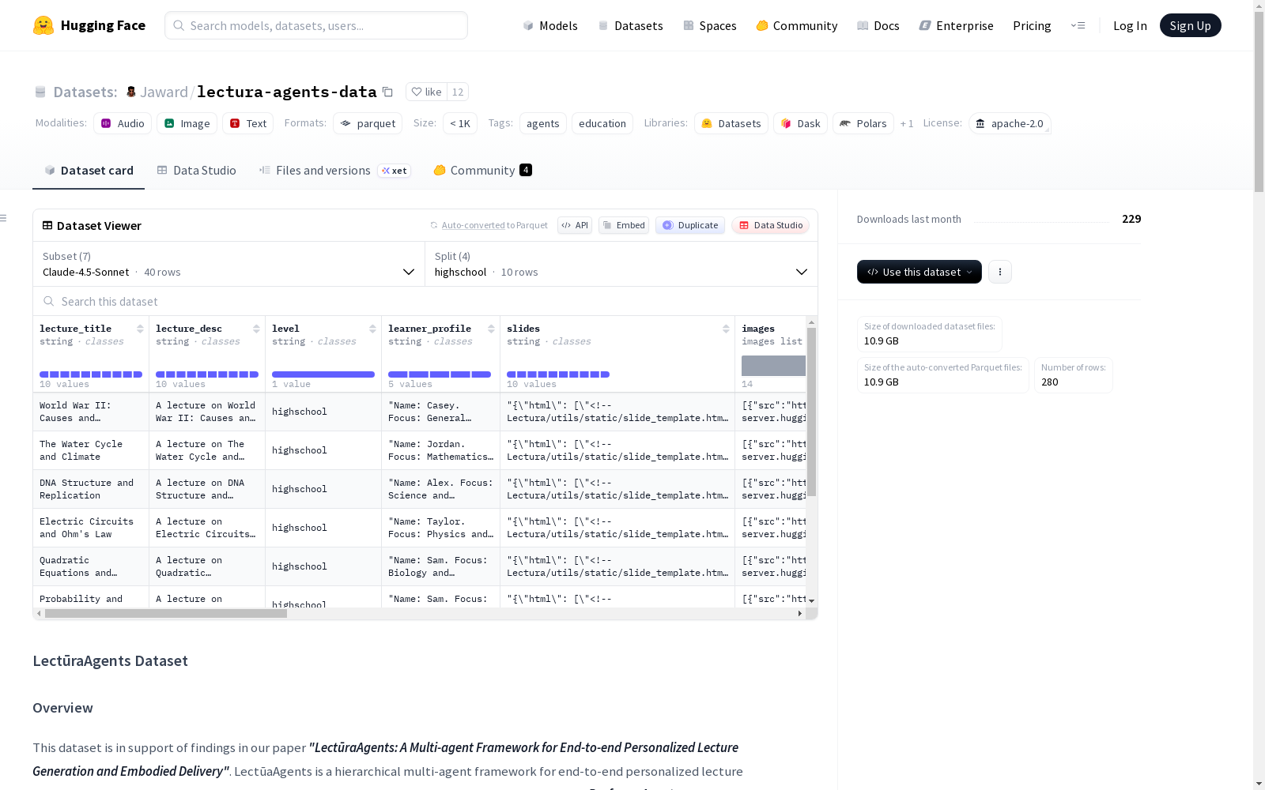
Task: Click the 'The Water Cycle and Climate' cell
Action: tap(91, 450)
